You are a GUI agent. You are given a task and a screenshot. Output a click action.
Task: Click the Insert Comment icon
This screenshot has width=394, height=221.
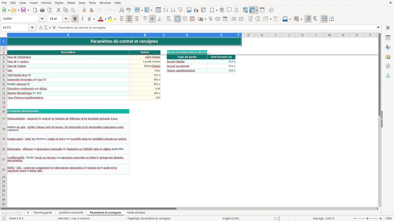point(229,10)
